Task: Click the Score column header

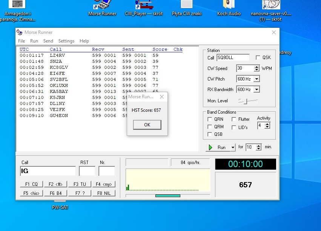Action: pyautogui.click(x=160, y=49)
